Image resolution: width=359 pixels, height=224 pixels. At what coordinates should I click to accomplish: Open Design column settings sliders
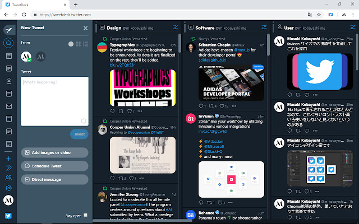coord(176,27)
